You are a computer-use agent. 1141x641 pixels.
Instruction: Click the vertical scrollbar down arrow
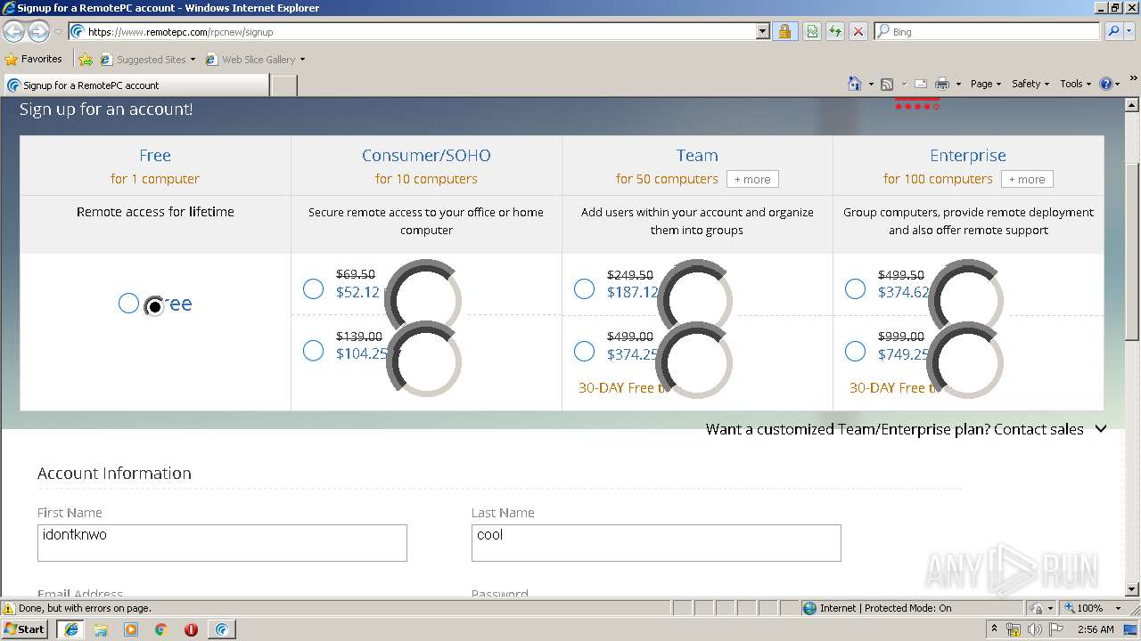(1132, 589)
